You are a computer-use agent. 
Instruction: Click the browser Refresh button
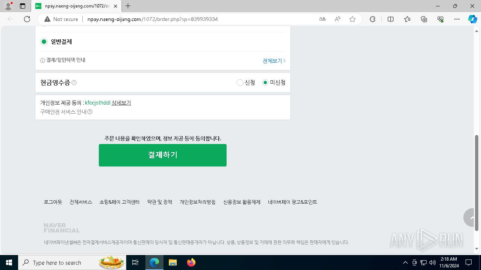27,19
